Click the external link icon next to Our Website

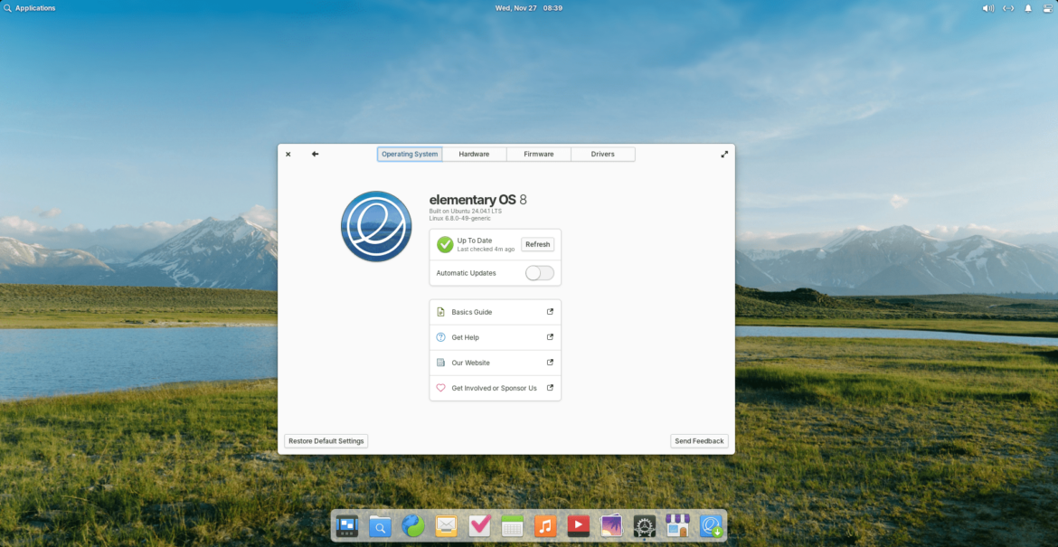tap(549, 362)
